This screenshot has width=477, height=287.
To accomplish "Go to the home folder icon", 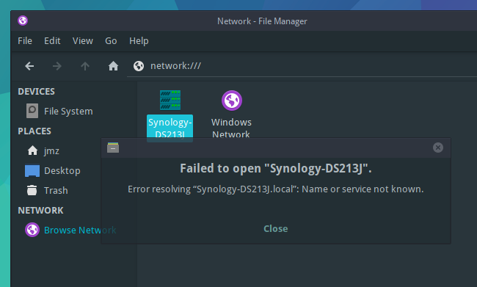I will [113, 66].
